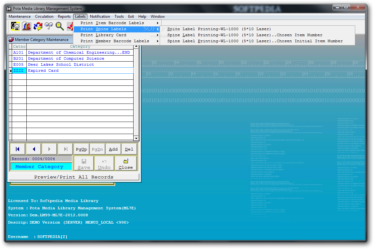Select Department of Computer Science row
The image size is (374, 249).
(x=80, y=58)
